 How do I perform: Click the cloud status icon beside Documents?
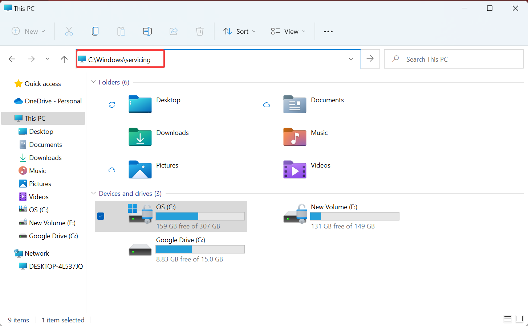tap(267, 105)
